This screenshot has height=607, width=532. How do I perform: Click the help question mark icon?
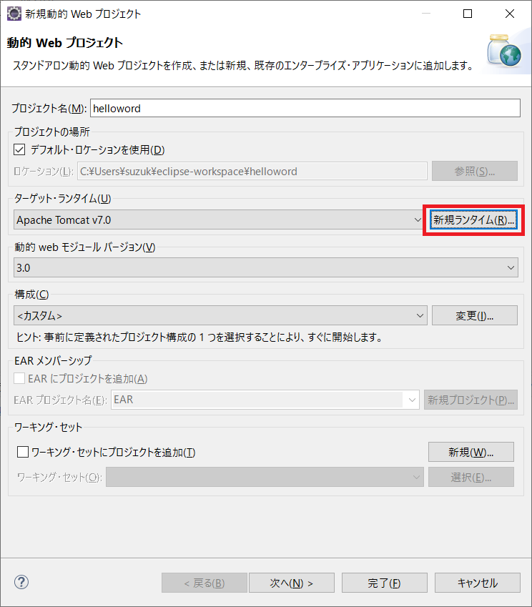(21, 582)
